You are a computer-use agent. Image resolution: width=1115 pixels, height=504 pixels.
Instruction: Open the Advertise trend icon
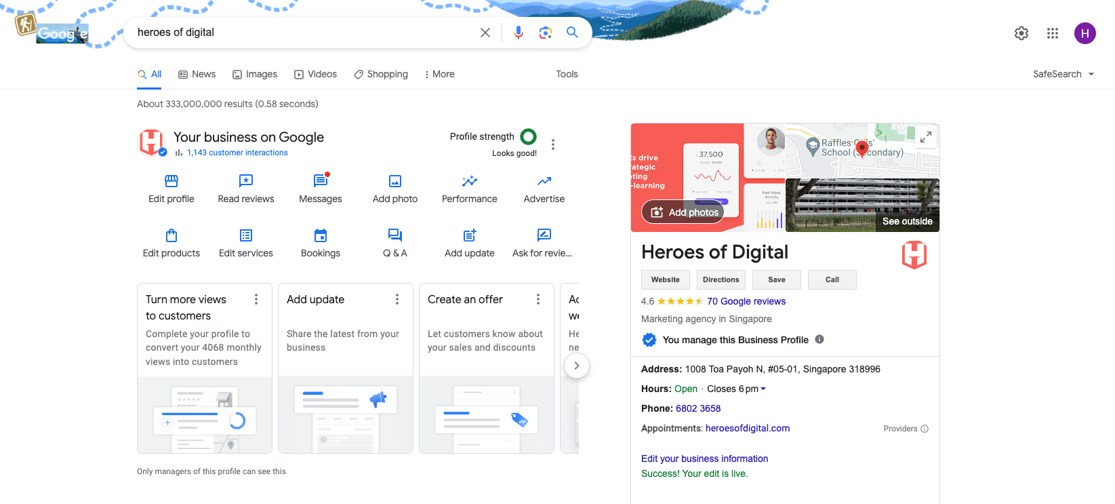tap(544, 181)
